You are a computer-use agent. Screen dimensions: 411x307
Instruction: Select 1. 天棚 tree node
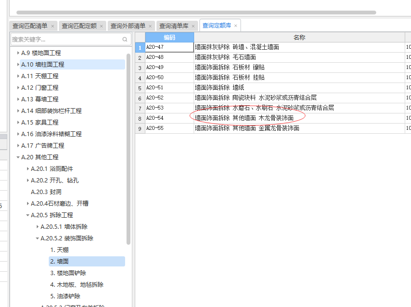tap(59, 250)
